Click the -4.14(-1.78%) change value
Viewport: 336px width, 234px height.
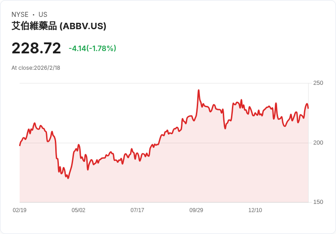pyautogui.click(x=92, y=48)
